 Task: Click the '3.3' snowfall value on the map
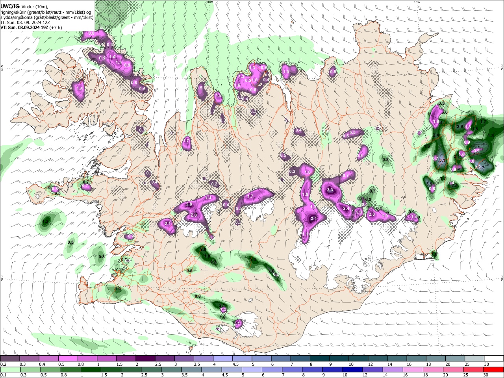(330, 190)
